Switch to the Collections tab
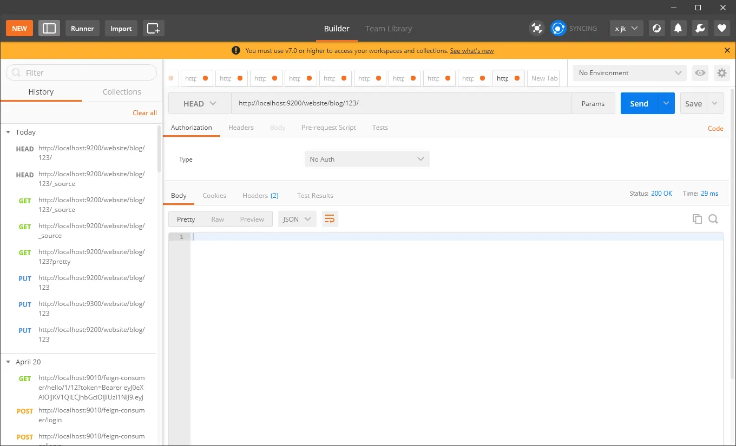The height and width of the screenshot is (446, 736). [x=122, y=92]
